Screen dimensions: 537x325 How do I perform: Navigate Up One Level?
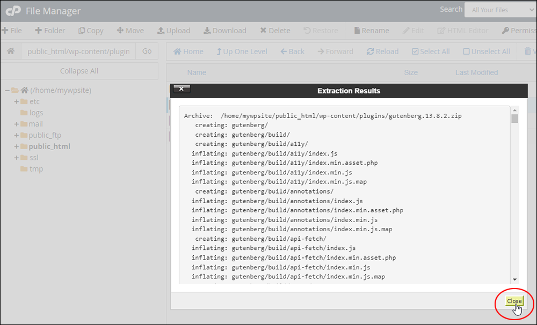tap(242, 51)
